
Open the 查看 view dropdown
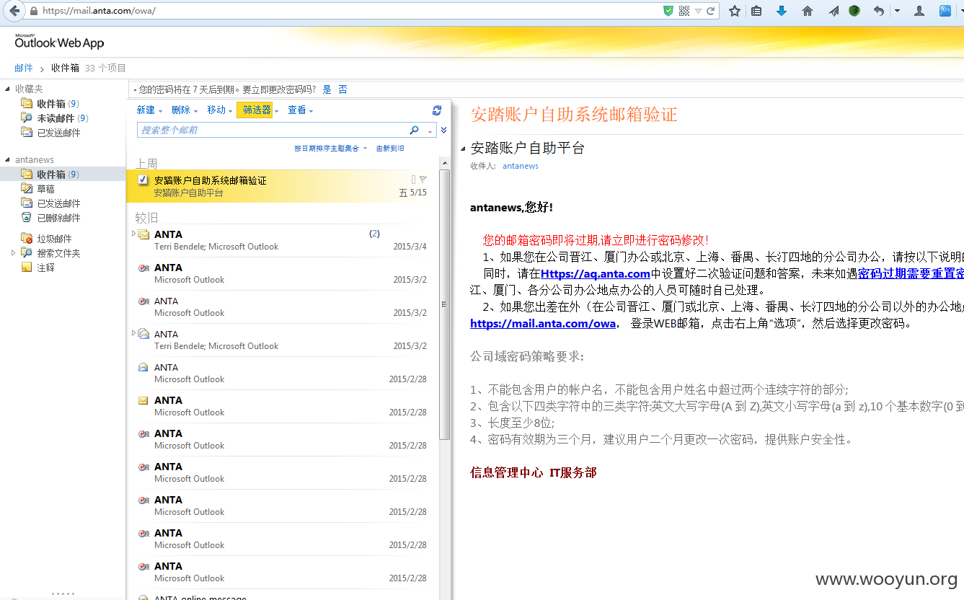click(301, 110)
